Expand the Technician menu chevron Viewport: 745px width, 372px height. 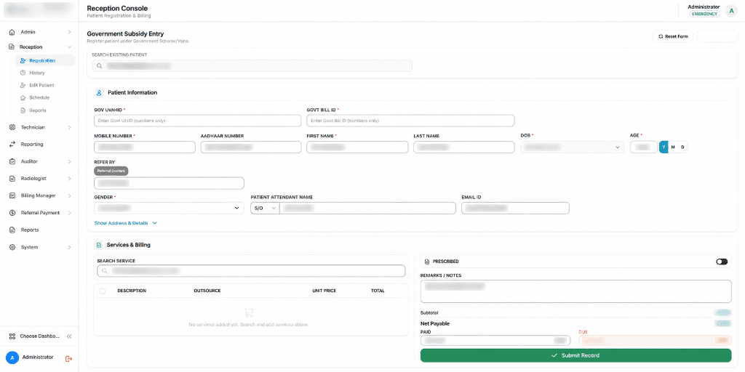(69, 127)
